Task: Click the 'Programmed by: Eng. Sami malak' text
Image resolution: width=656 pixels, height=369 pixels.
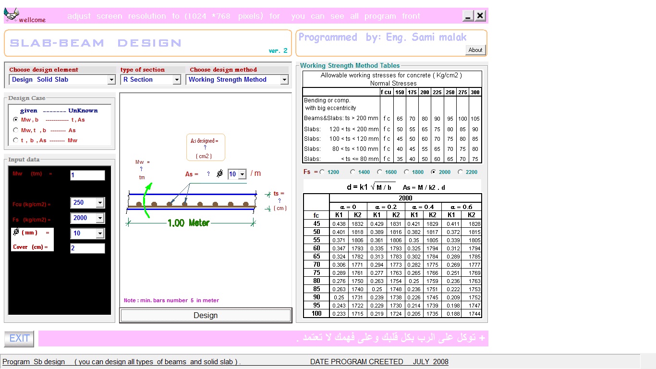Action: pos(383,37)
